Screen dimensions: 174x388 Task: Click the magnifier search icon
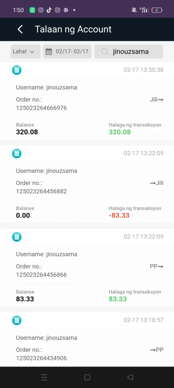pos(105,52)
